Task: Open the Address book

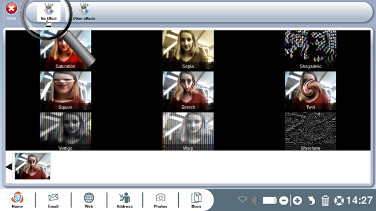Action: pyautogui.click(x=124, y=200)
